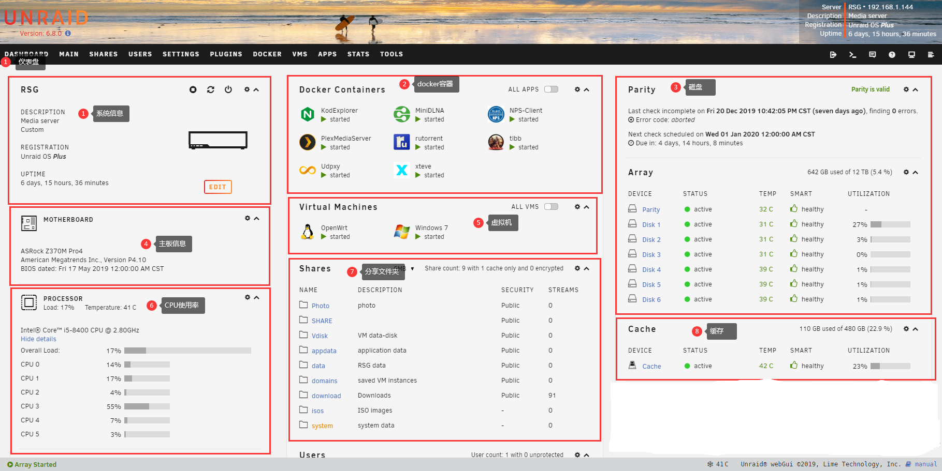Click the Overall Load usage bar
The height and width of the screenshot is (471, 942).
[x=187, y=351]
